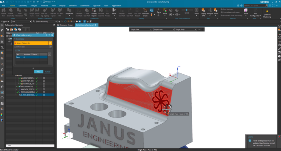Image resolution: width=281 pixels, height=151 pixels.
Task: Open the Single Face rule dropdown
Action: pos(141,29)
